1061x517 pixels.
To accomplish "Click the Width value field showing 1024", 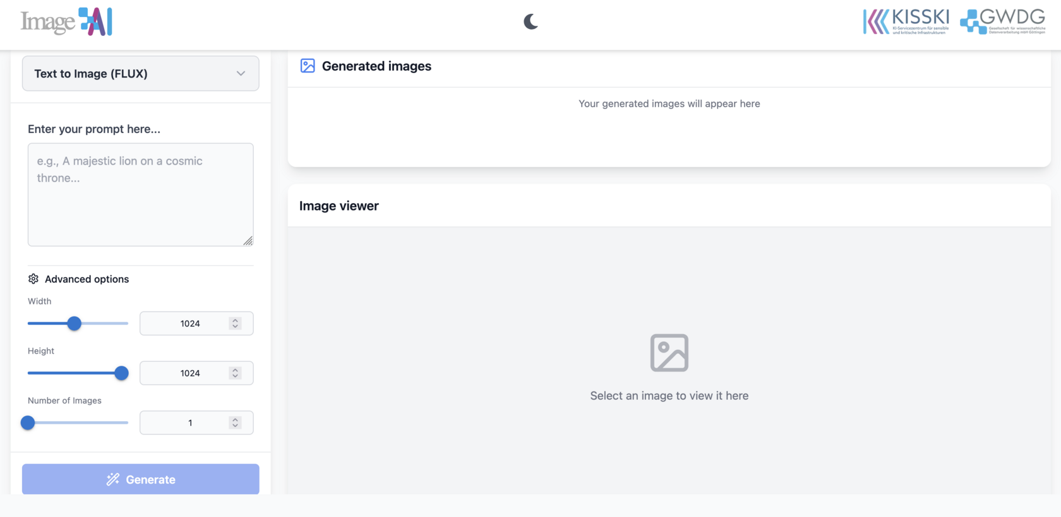I will (189, 323).
